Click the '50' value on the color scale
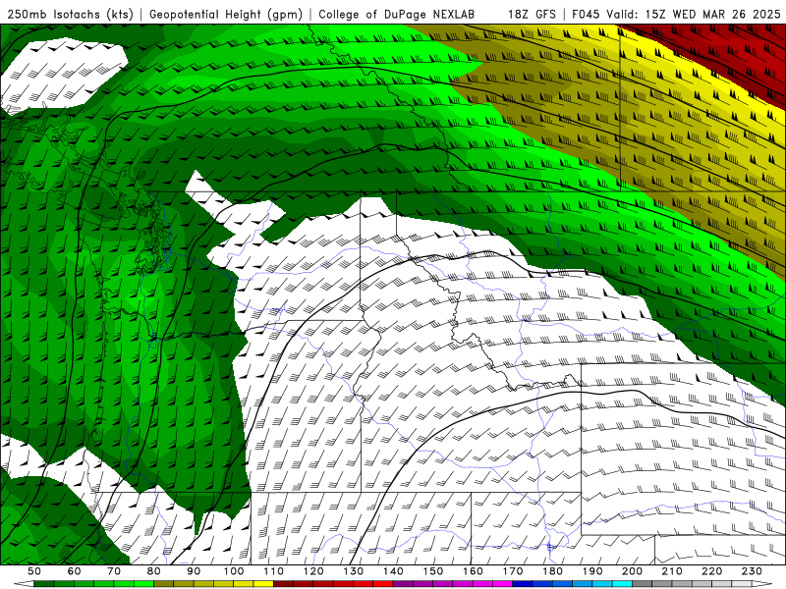The image size is (786, 589). pos(34,571)
